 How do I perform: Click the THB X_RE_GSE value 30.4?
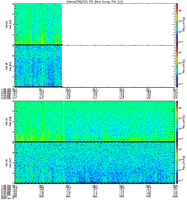[x=95, y=89]
